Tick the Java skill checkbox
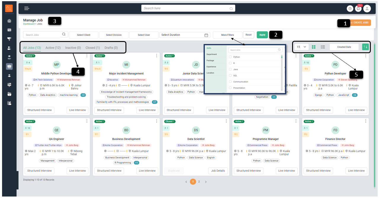The width and height of the screenshot is (380, 198). [x=230, y=69]
